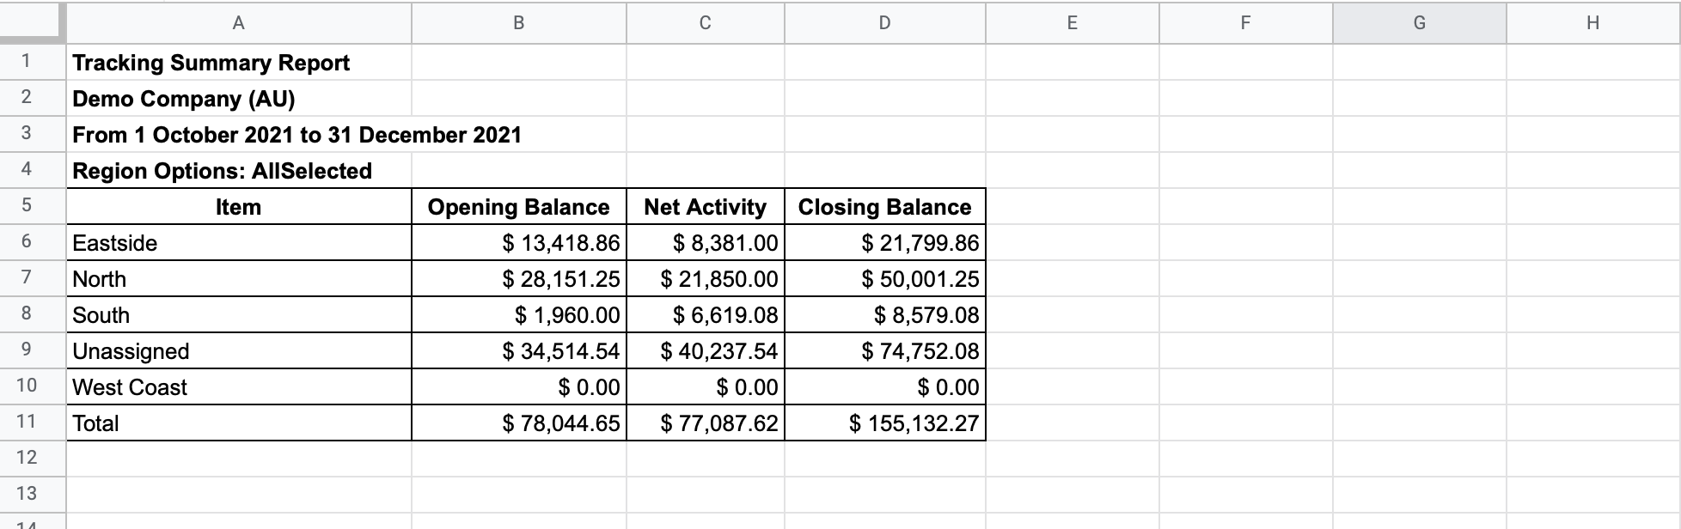Viewport: 1681px width, 529px height.
Task: Click the Region Options: AllSelected cell
Action: pyautogui.click(x=239, y=171)
